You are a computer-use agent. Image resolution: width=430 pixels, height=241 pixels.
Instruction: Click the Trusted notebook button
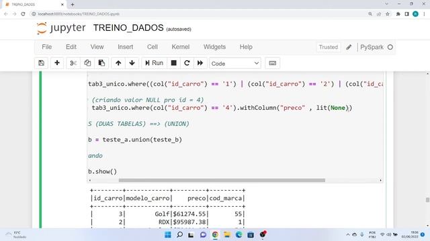329,47
